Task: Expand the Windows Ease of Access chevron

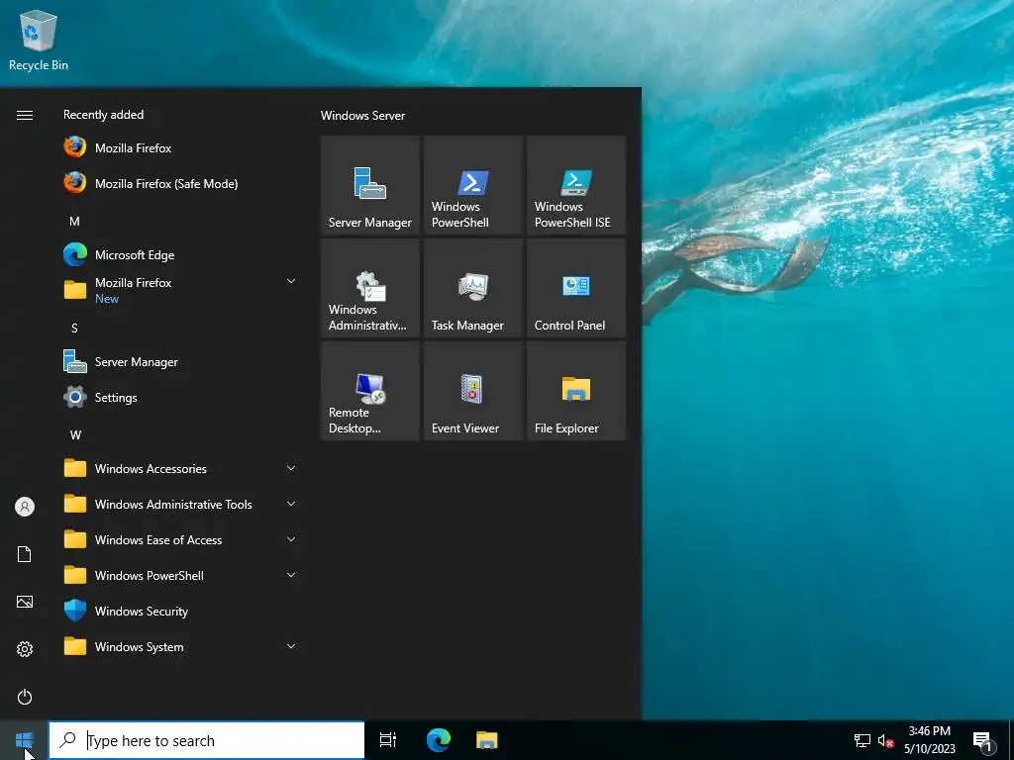Action: point(291,539)
